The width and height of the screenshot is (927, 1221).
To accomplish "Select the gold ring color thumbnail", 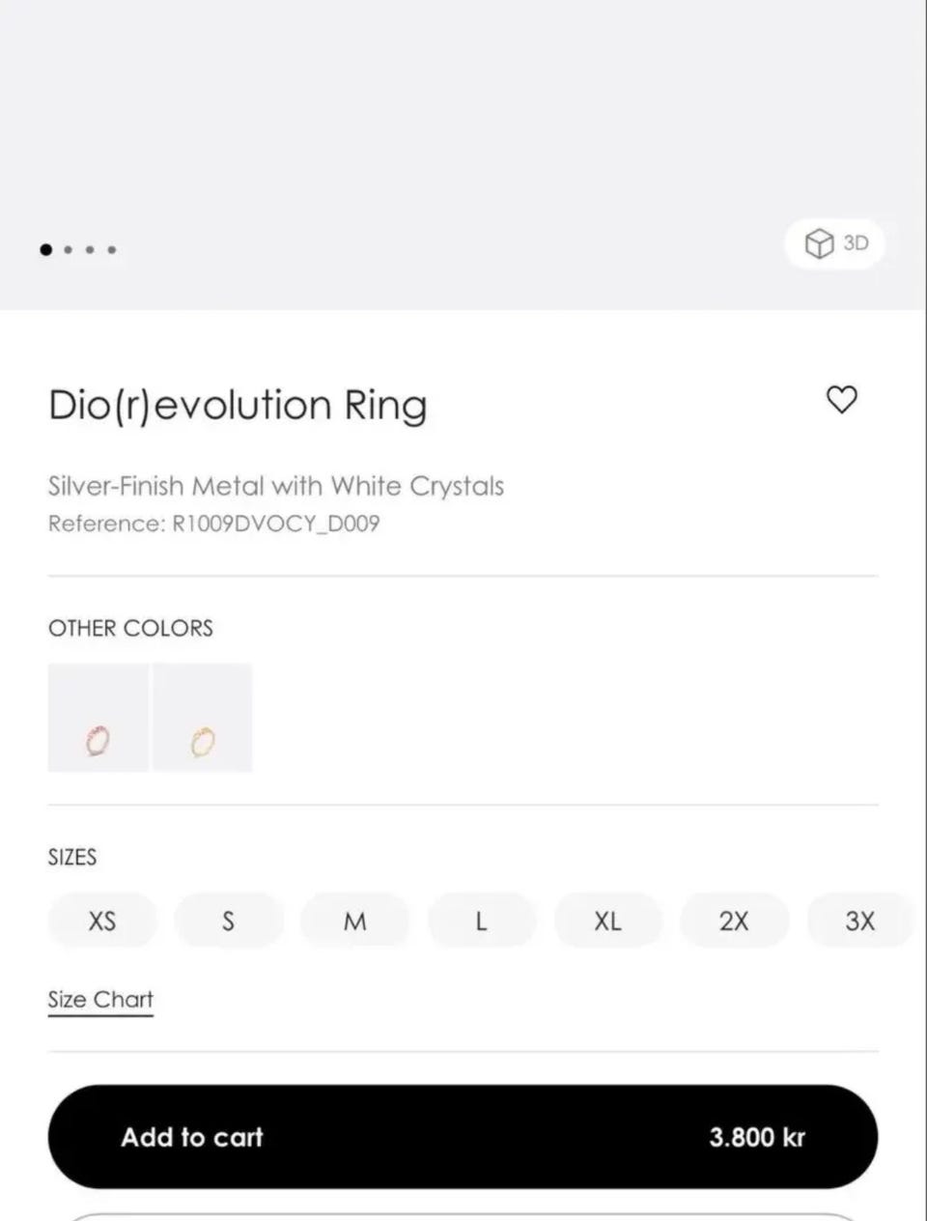I will (203, 718).
